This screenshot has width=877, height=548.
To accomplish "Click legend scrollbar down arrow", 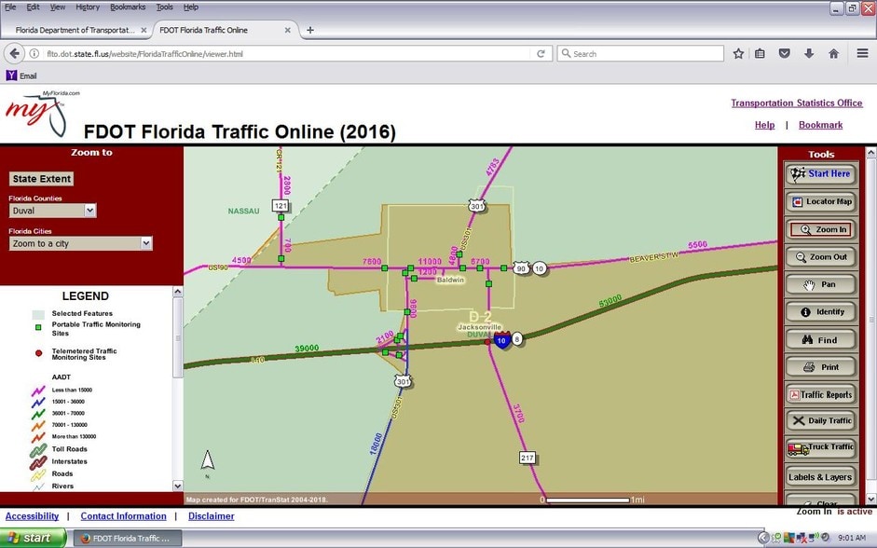I will [178, 486].
